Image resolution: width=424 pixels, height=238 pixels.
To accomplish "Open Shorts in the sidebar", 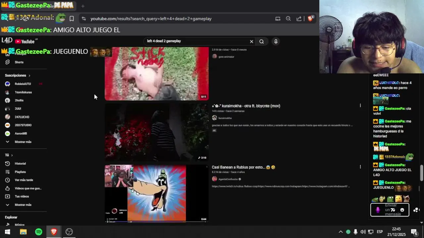I will point(19,62).
